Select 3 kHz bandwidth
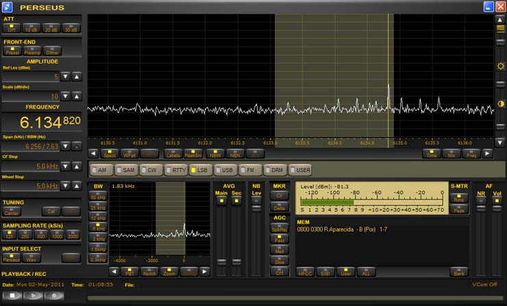This screenshot has width=507, height=306. pyautogui.click(x=98, y=237)
